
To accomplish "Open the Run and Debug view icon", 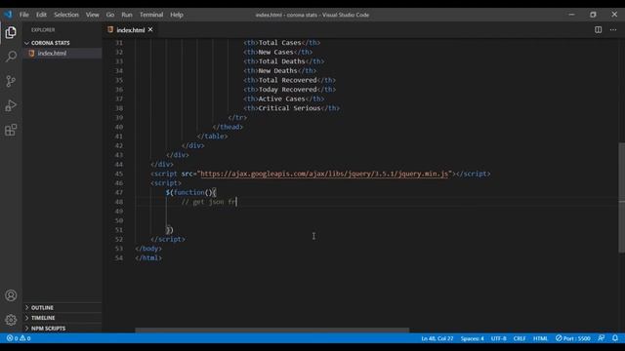I will coord(11,105).
